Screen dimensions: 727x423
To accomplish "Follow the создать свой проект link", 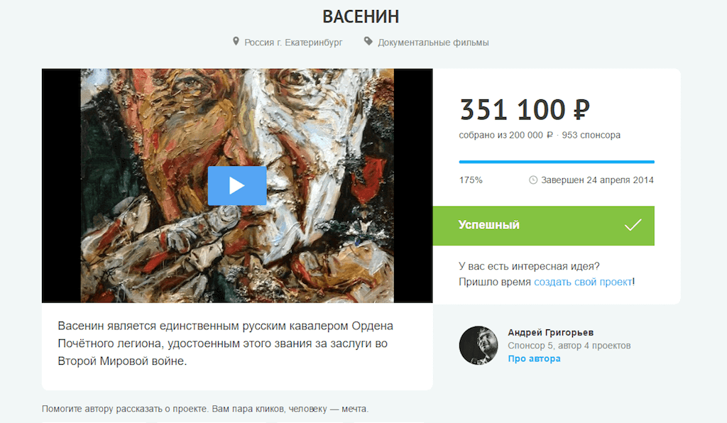I will [584, 282].
